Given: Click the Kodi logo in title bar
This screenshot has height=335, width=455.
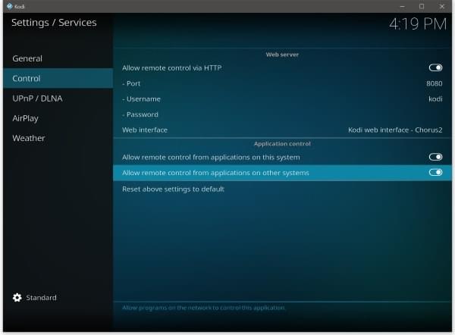Looking at the screenshot, I should [x=9, y=6].
